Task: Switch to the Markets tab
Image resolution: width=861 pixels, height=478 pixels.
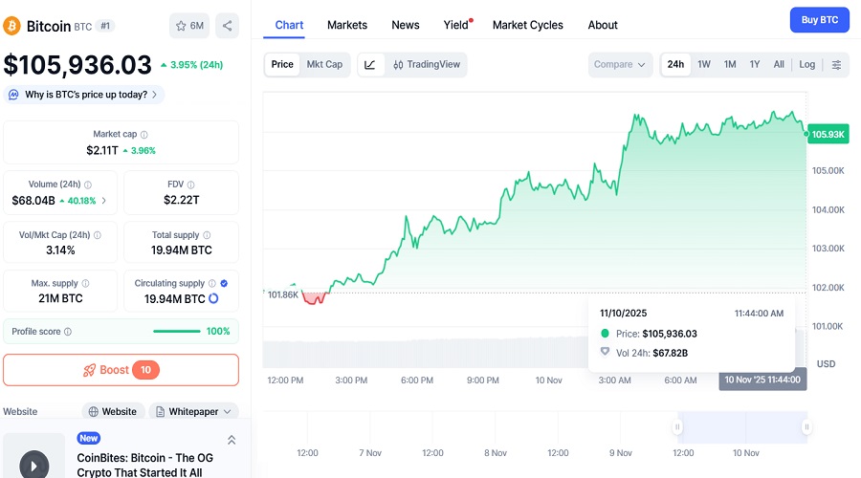Action: pyautogui.click(x=347, y=25)
